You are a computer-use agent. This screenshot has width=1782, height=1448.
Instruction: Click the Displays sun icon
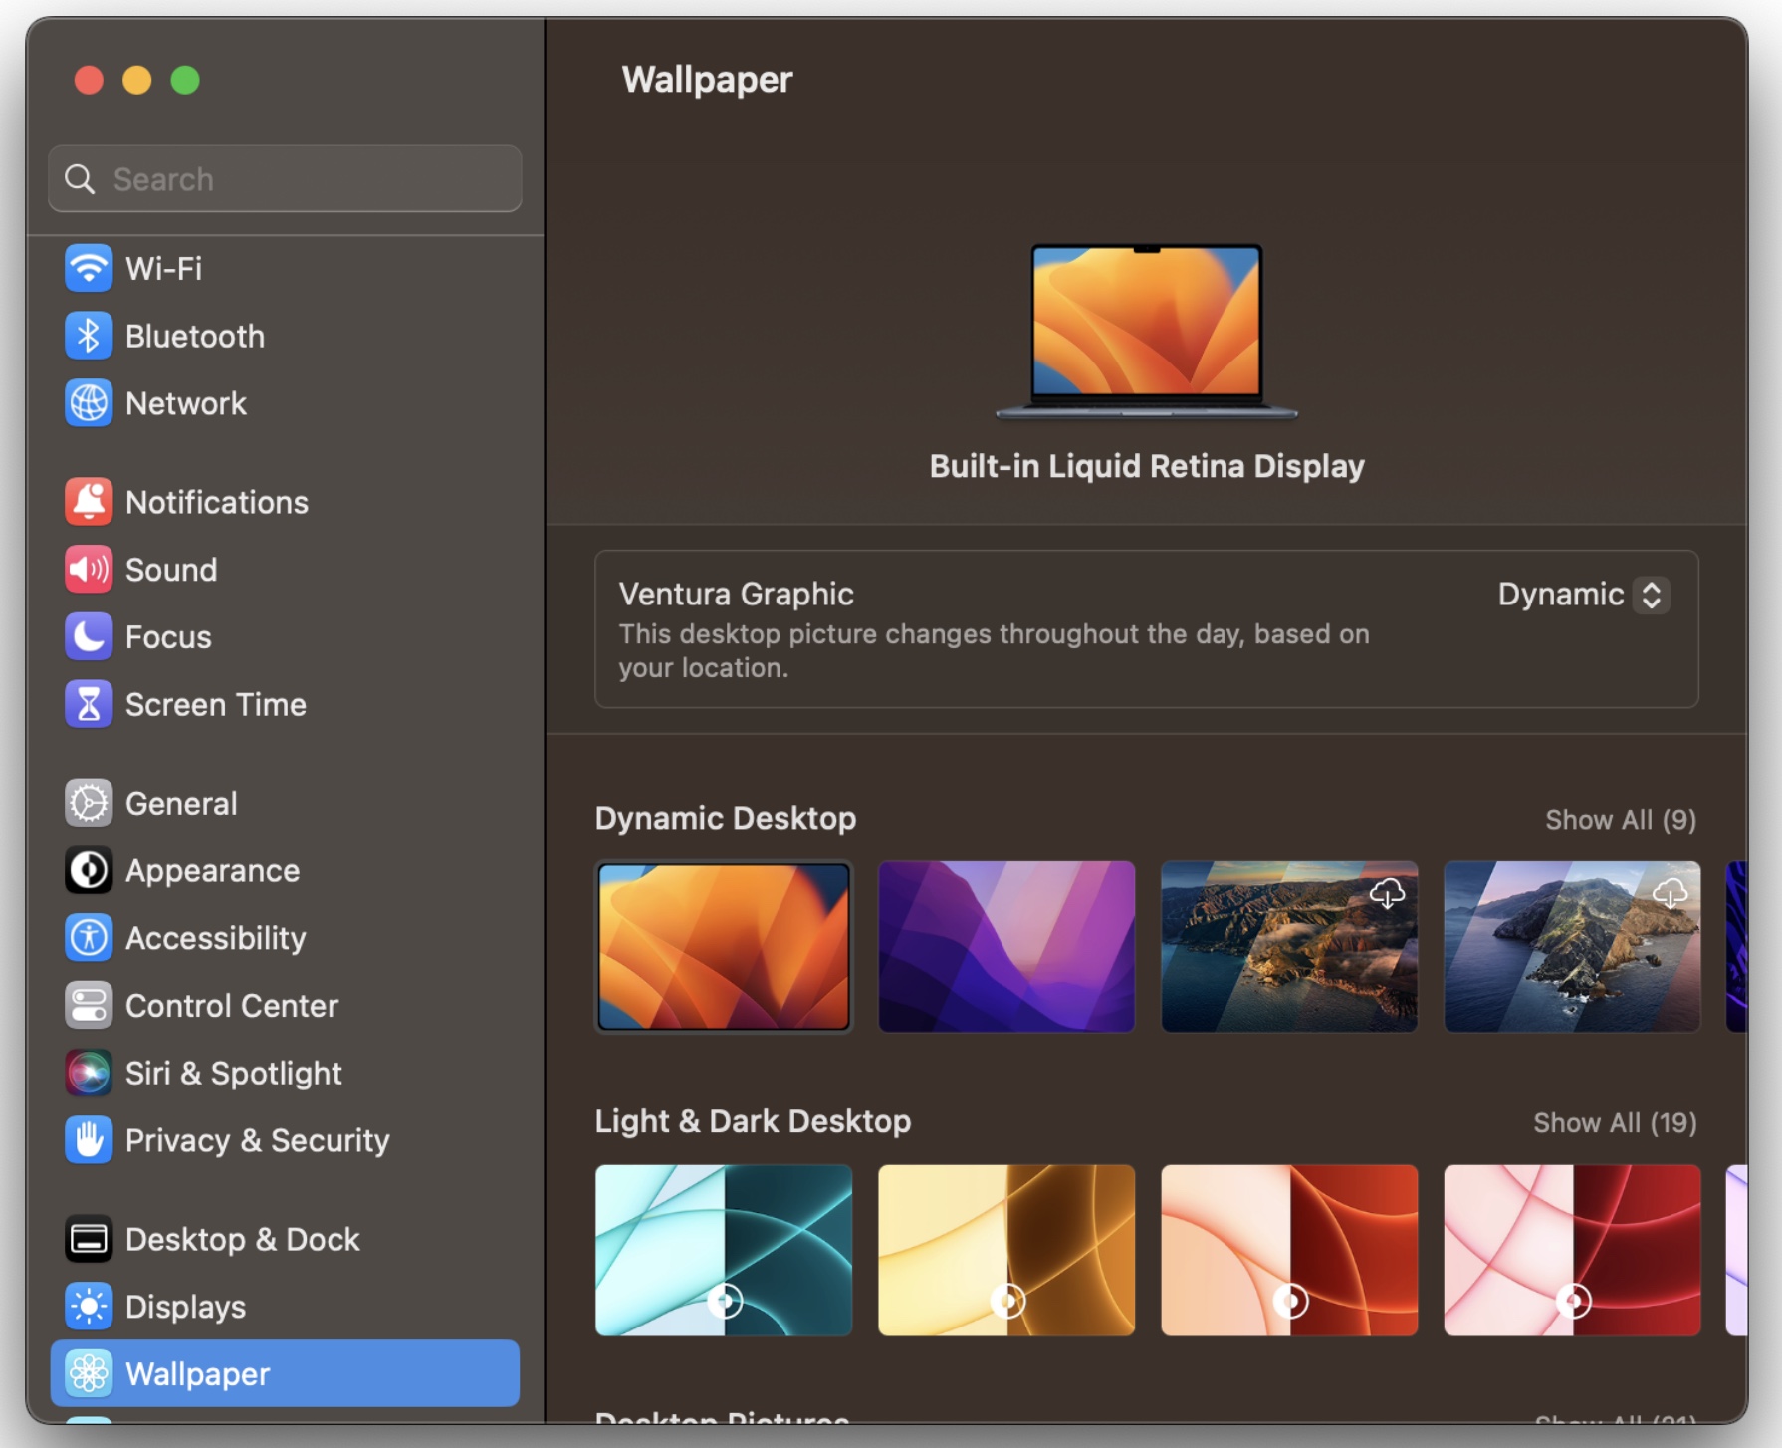click(89, 1307)
